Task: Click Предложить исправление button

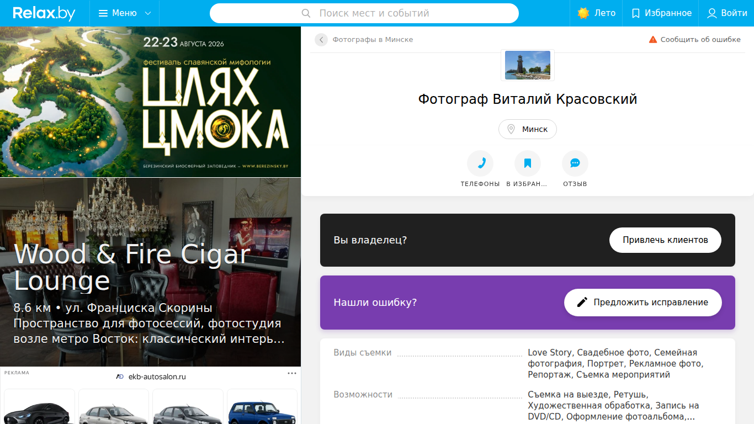Action: pyautogui.click(x=643, y=303)
